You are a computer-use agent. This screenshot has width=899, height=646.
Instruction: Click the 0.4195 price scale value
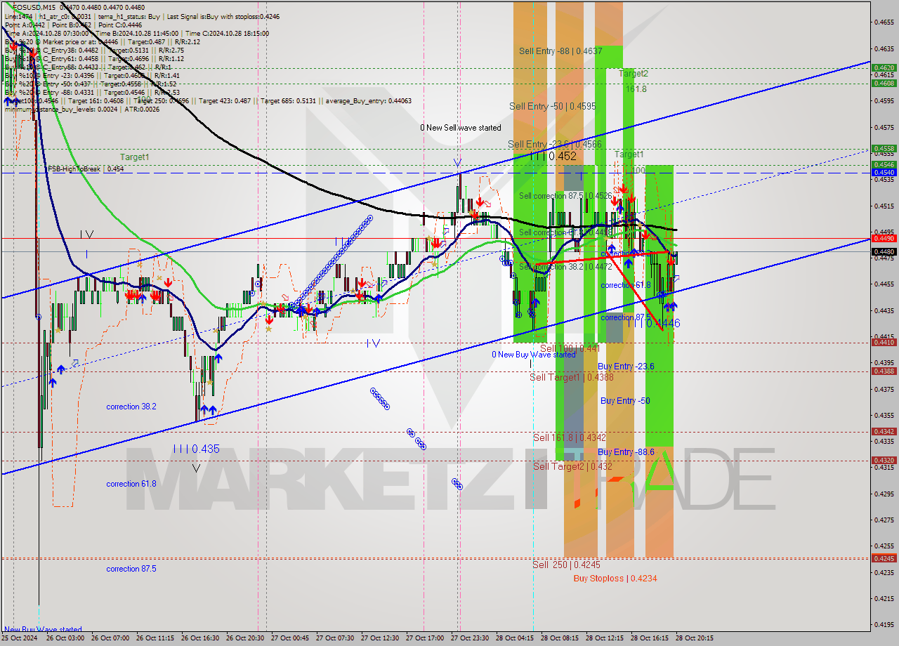click(884, 625)
